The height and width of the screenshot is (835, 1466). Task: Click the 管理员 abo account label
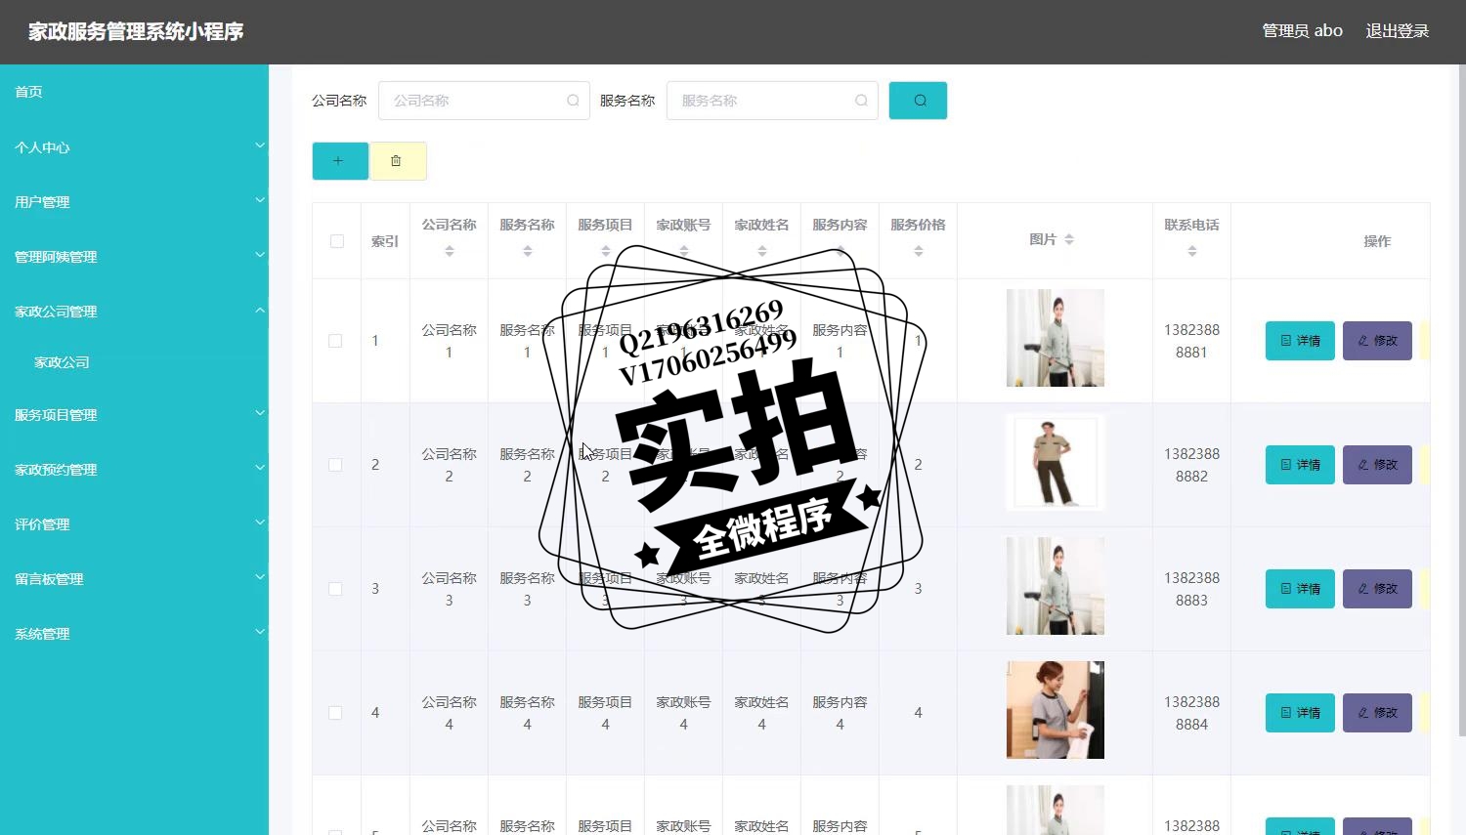click(1302, 31)
